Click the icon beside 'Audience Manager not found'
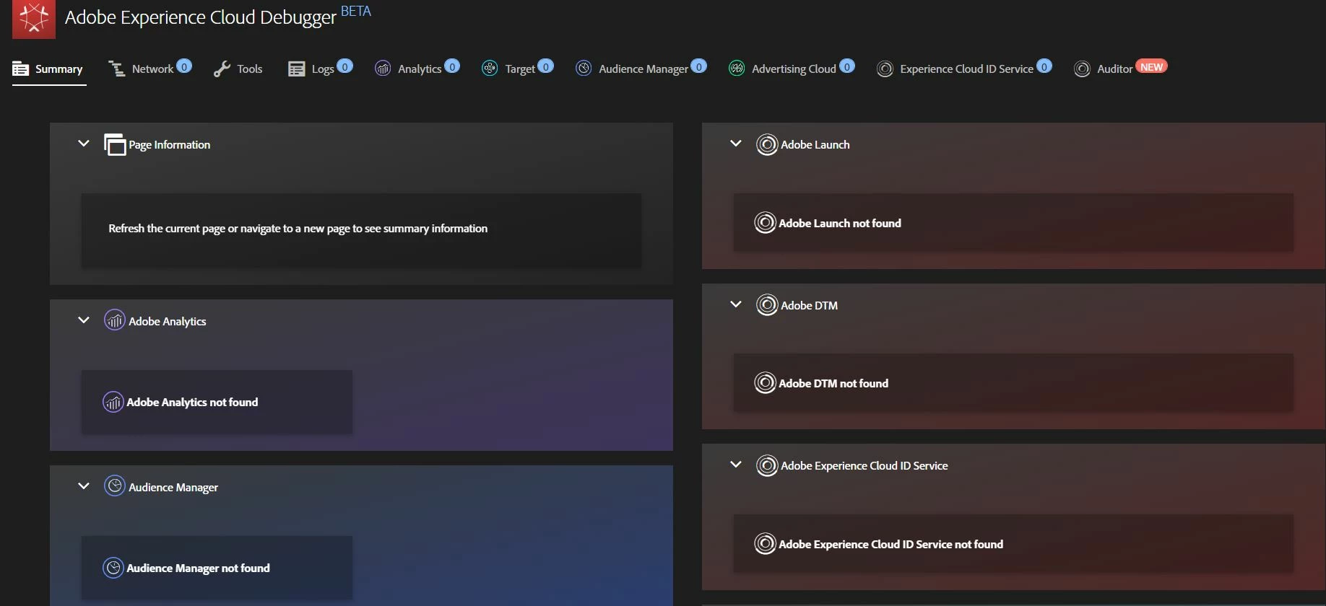Screen dimensions: 1326x606 click(x=113, y=568)
